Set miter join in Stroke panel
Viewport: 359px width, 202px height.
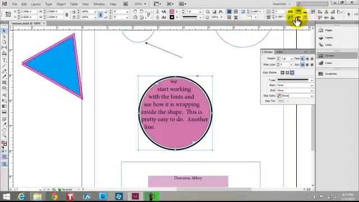pos(302,65)
